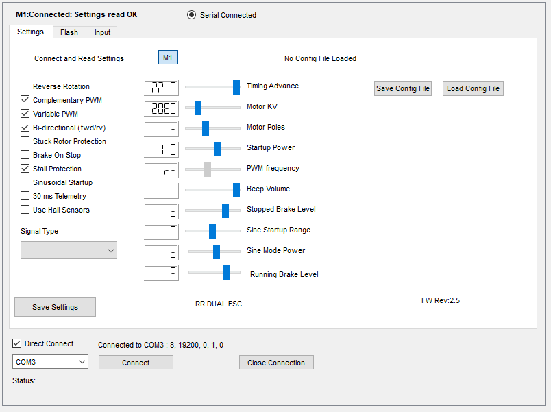The width and height of the screenshot is (551, 412).
Task: Uncheck Complementary PWM option
Action: (x=25, y=100)
